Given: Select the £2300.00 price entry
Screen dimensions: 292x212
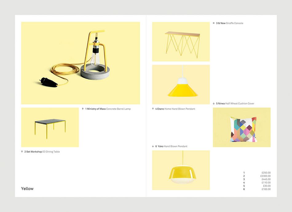Looking at the screenshot, I should point(265,176).
